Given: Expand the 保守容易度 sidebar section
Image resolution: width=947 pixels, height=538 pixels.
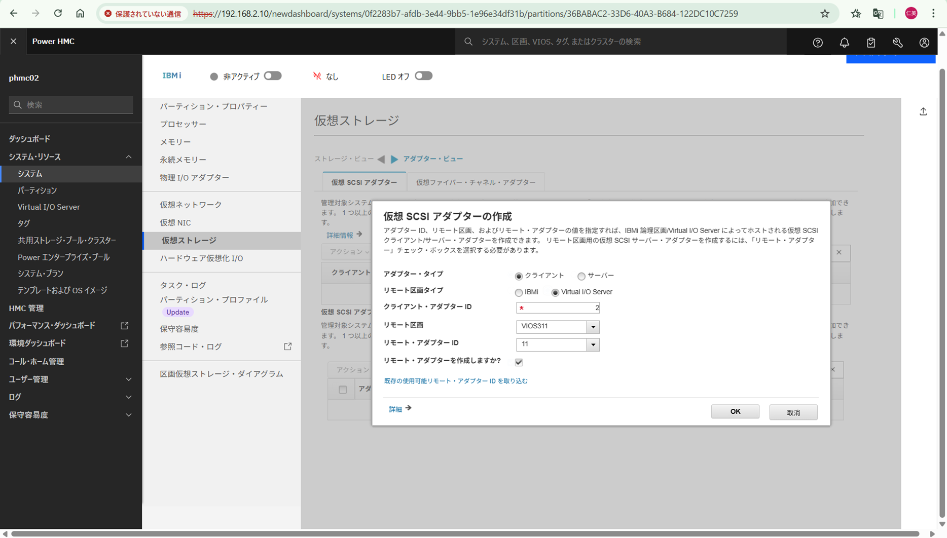Looking at the screenshot, I should (129, 415).
